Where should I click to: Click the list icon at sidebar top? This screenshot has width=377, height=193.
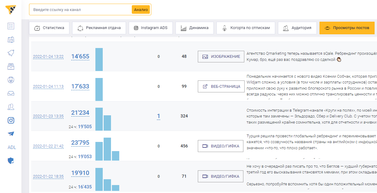(11, 26)
